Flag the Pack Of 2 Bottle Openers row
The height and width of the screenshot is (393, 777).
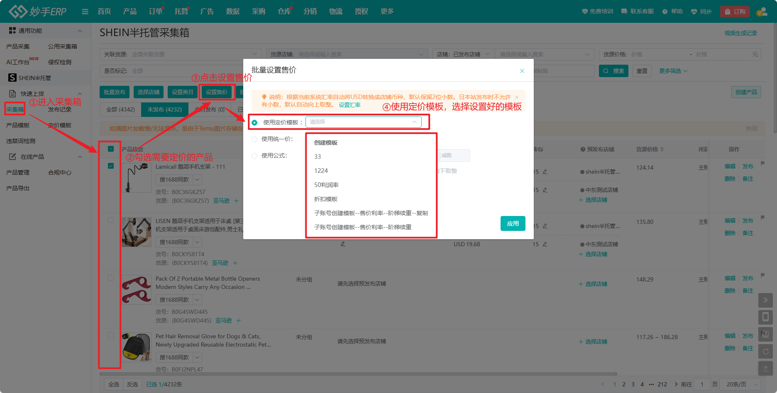pos(763,275)
